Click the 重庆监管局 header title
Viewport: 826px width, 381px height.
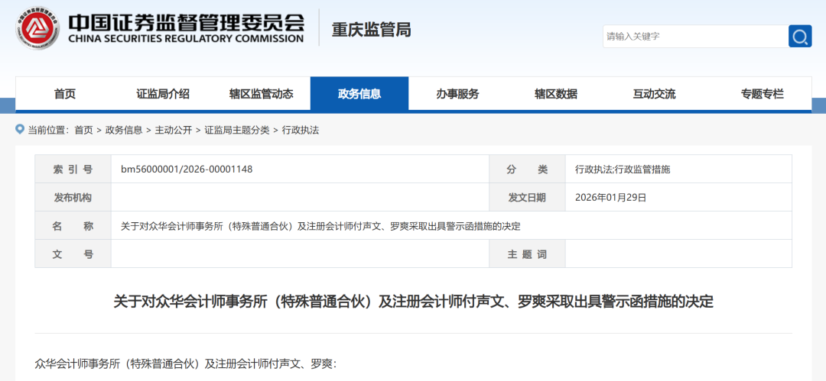click(x=371, y=30)
